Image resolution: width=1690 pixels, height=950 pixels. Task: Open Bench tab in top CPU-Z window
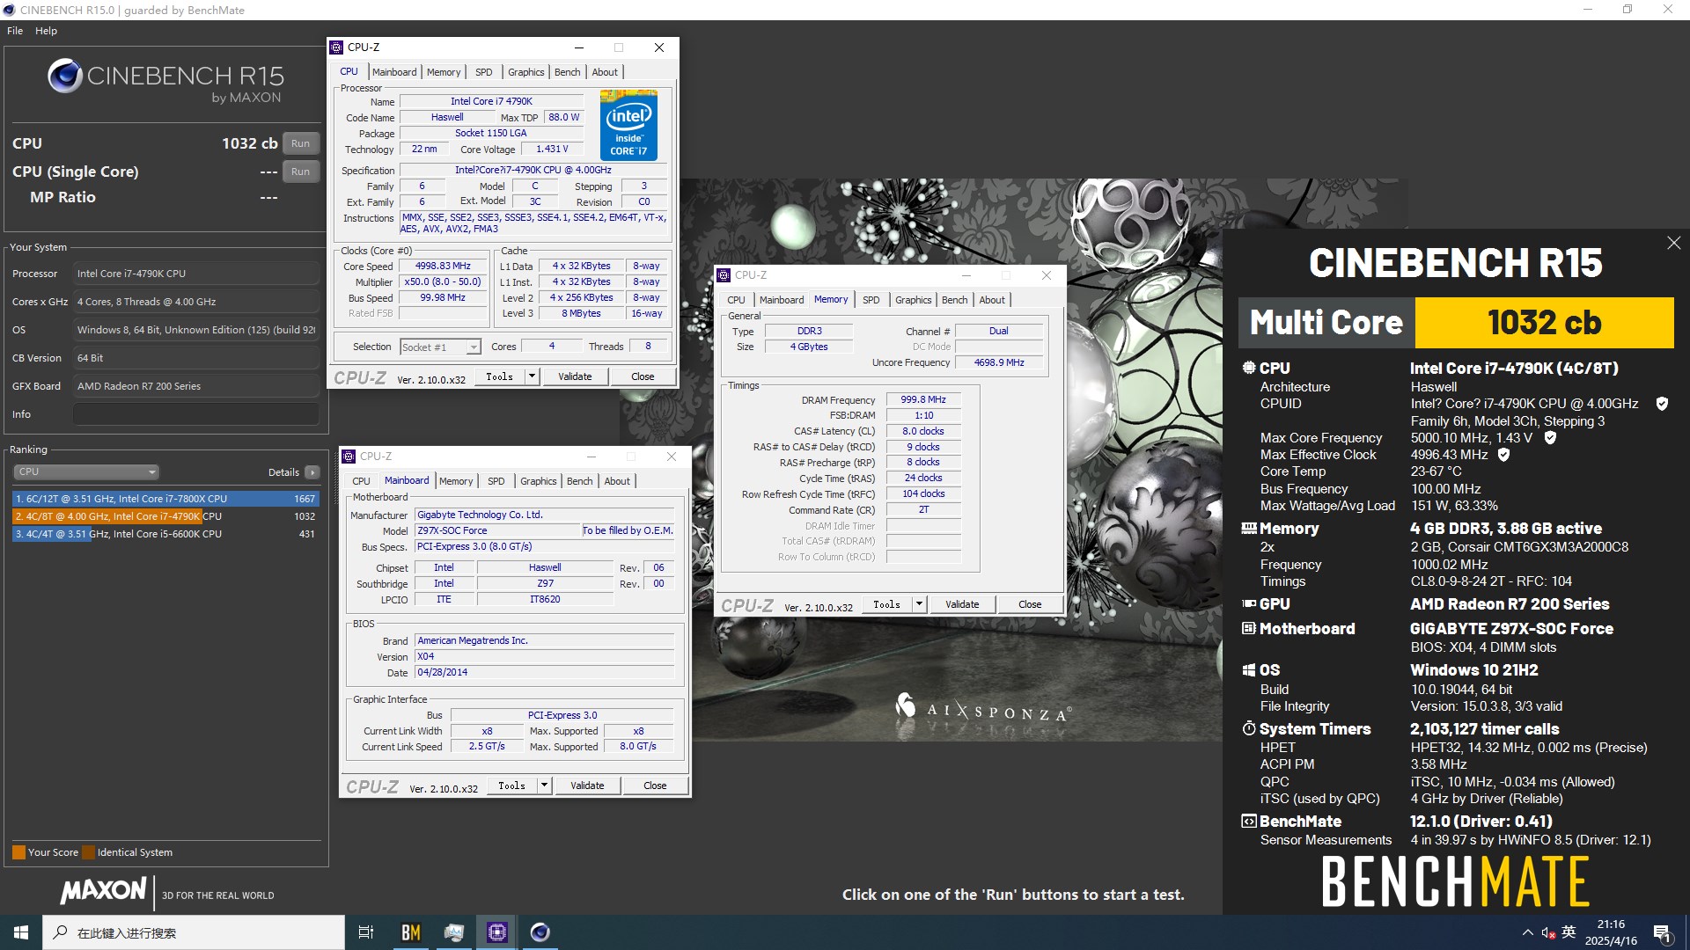point(568,72)
